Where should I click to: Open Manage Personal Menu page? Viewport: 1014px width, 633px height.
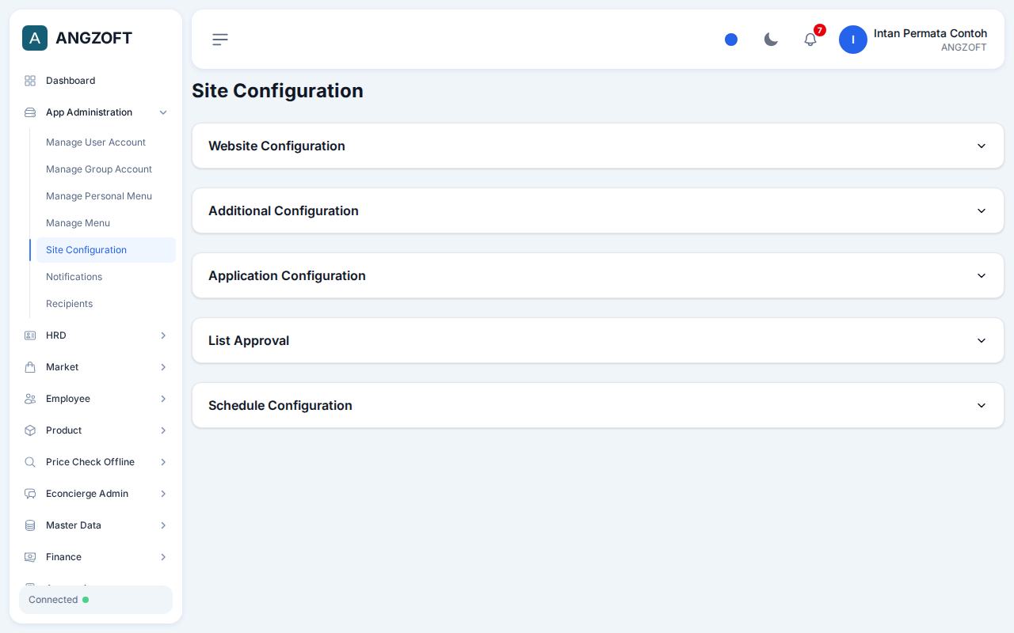[x=106, y=196]
